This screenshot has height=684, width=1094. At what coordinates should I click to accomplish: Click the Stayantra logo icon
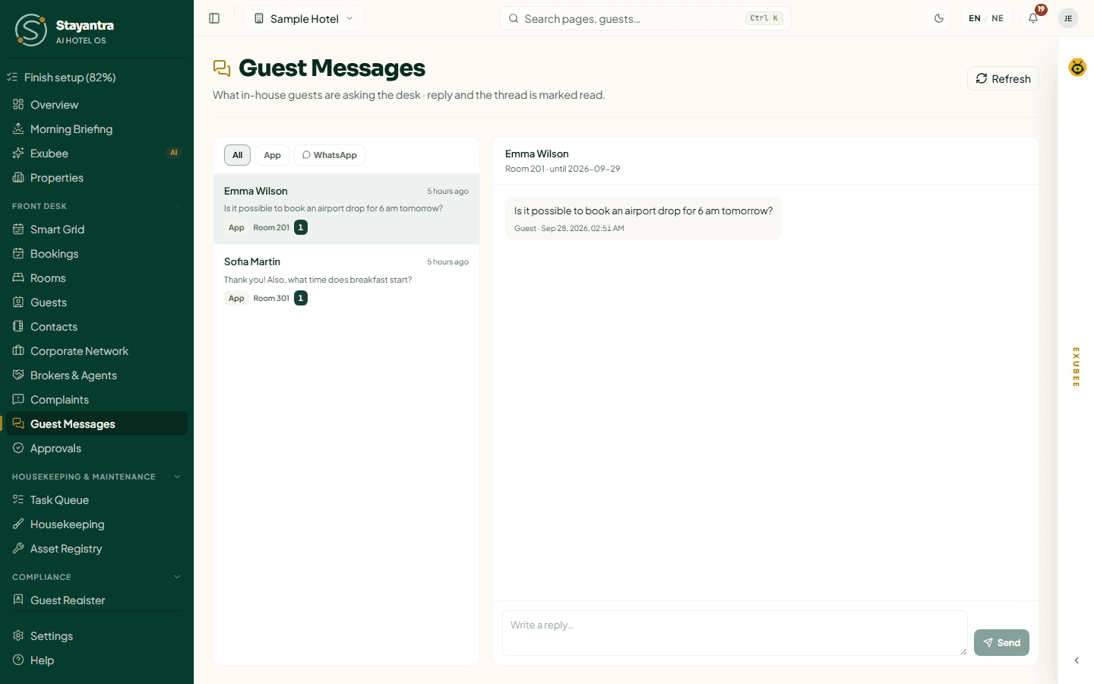coord(31,30)
